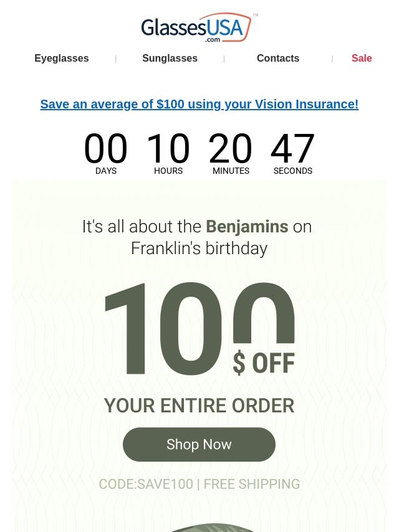This screenshot has width=399, height=532.
Task: Click the CODE:SAVE100 promo text
Action: coord(146,484)
